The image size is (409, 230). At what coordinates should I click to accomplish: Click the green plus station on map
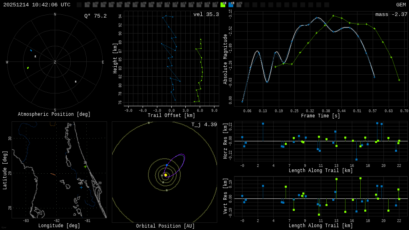(85, 167)
